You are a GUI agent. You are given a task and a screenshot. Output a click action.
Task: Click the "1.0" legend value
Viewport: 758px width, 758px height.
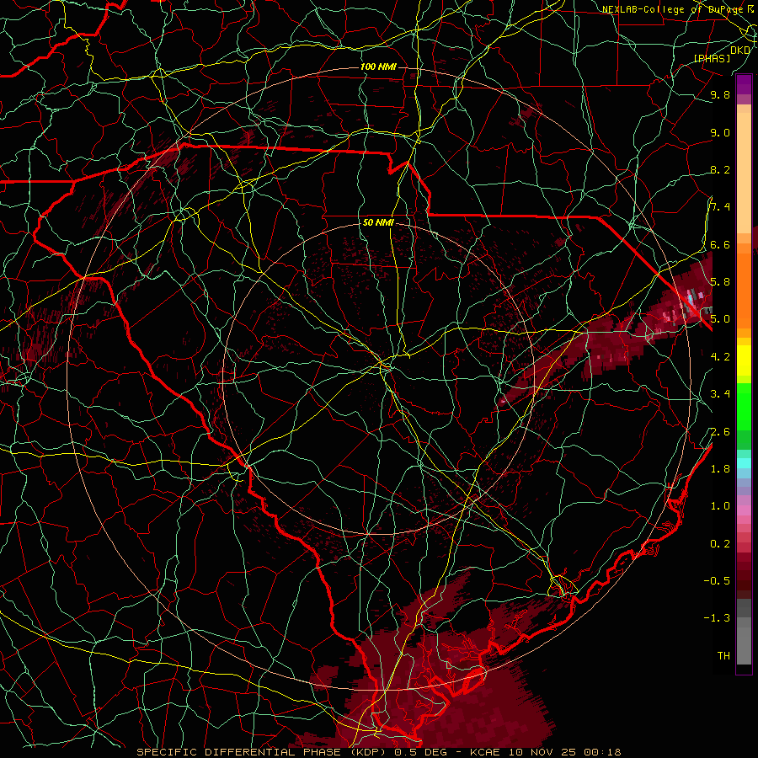[x=720, y=506]
